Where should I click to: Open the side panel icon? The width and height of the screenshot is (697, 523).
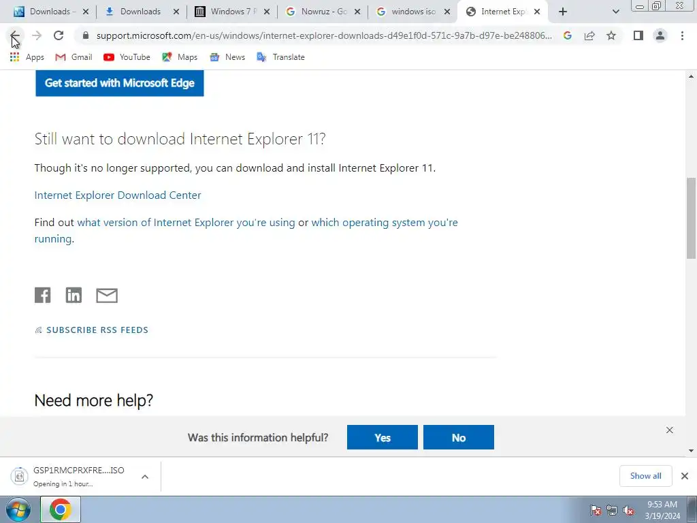638,35
